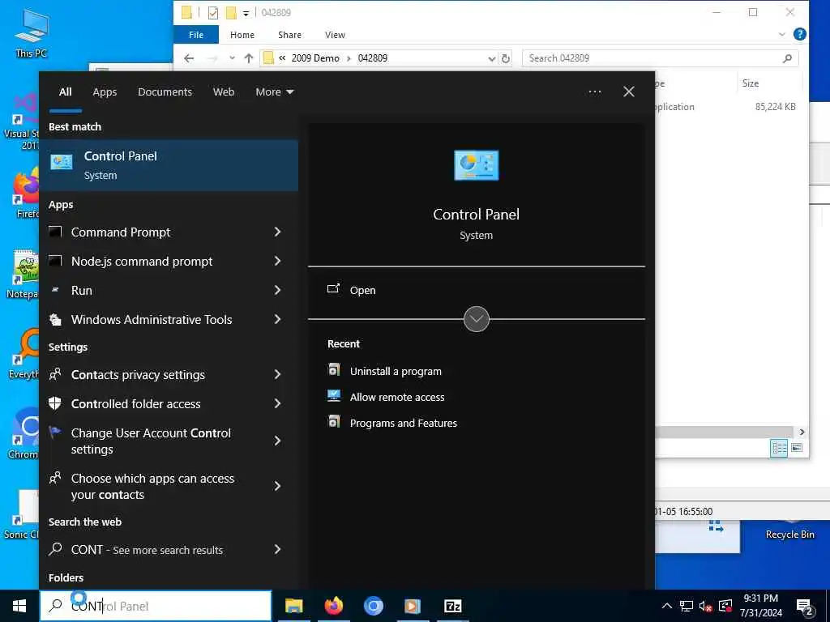Open Programs and Features recent link
Viewport: 830px width, 622px height.
pos(404,423)
